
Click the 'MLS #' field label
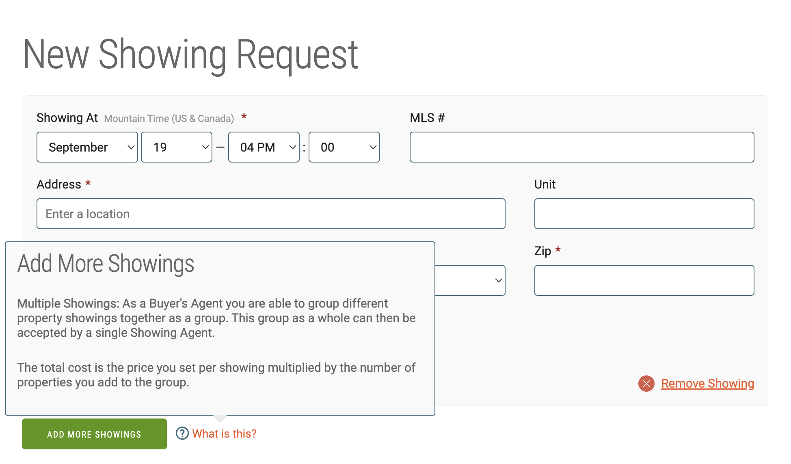coord(427,118)
